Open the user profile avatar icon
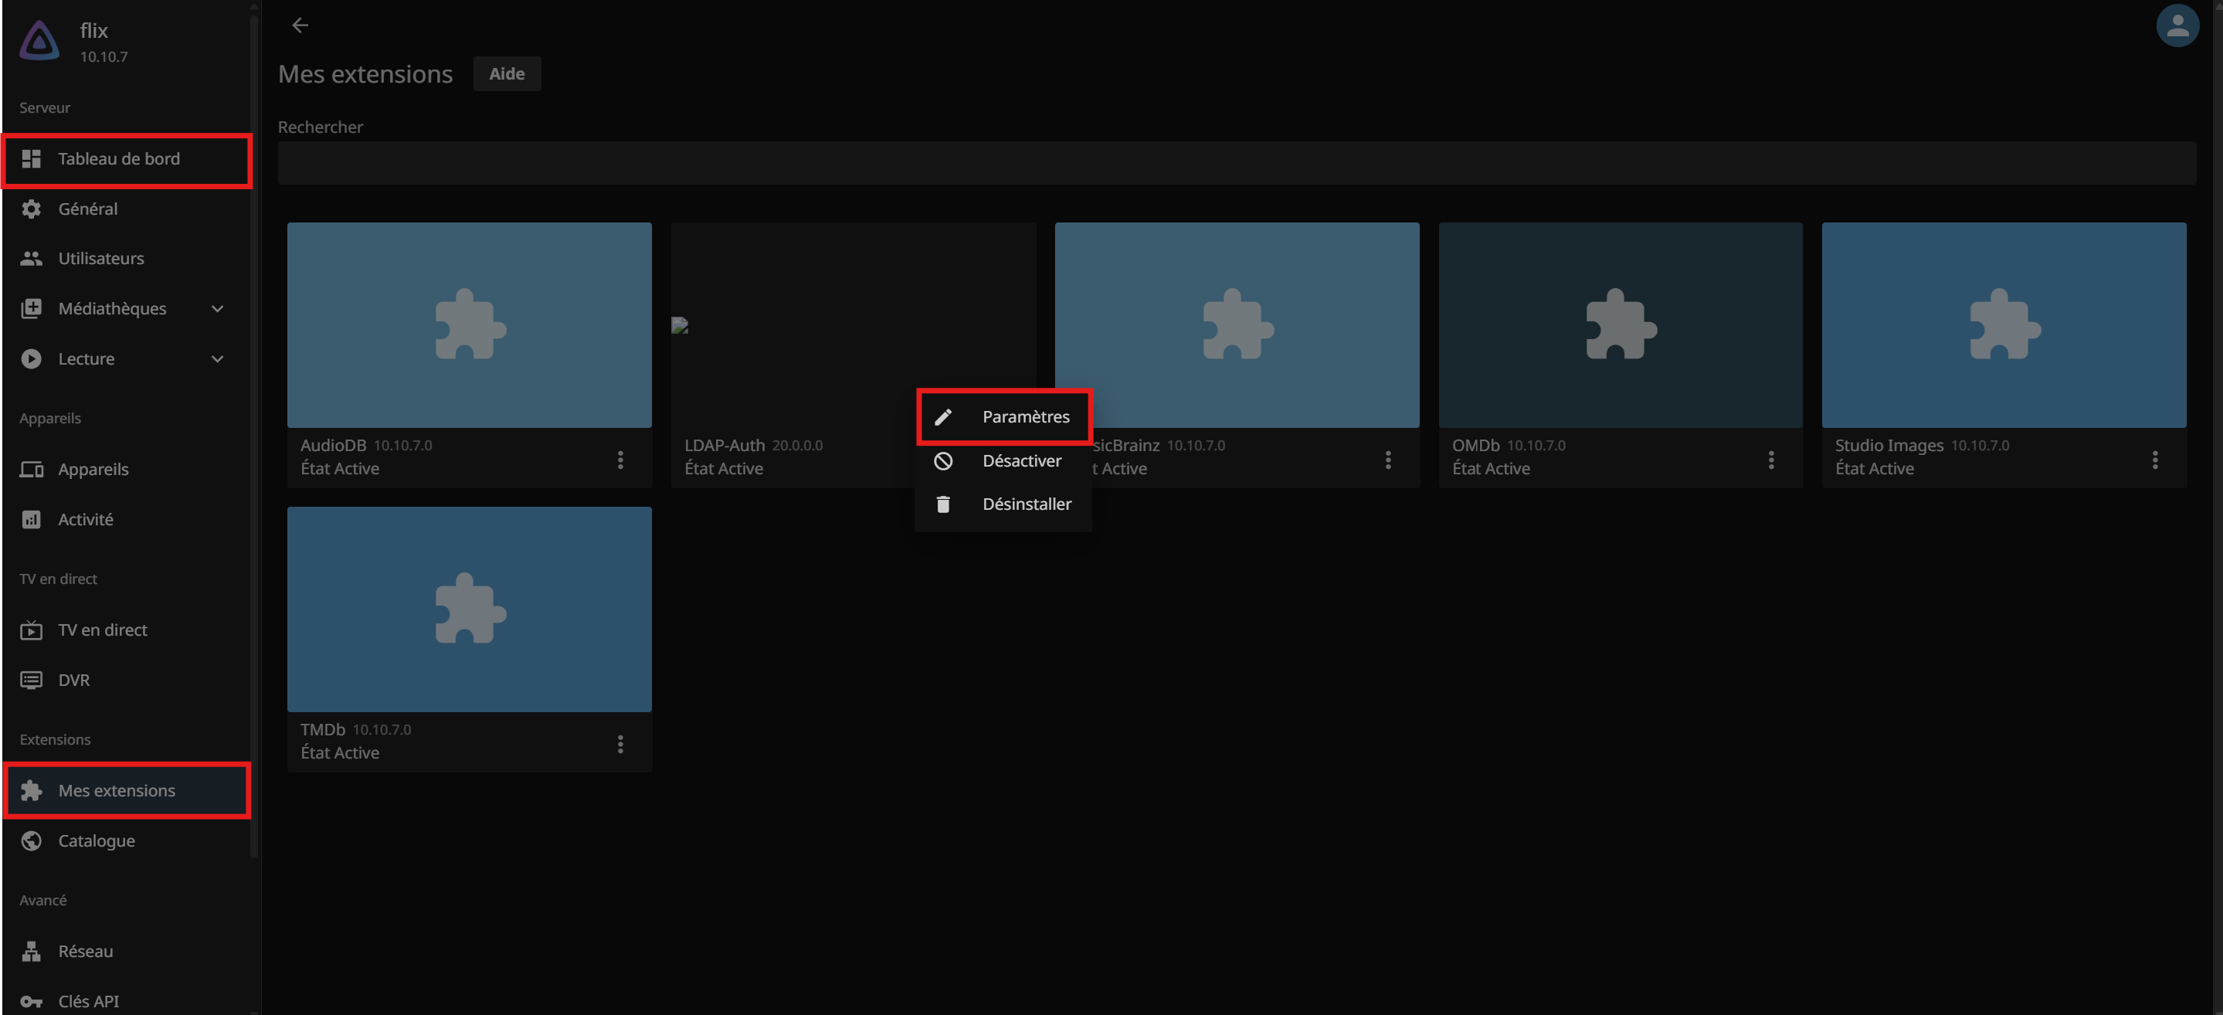 (x=2177, y=26)
